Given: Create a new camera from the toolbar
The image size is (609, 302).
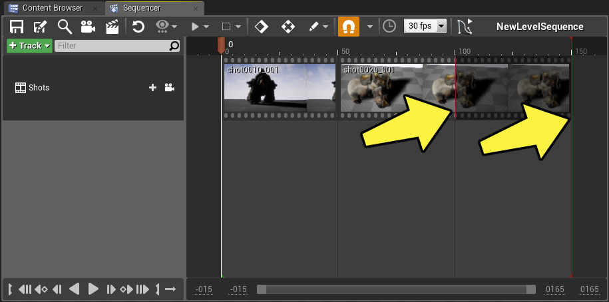Looking at the screenshot, I should (x=88, y=27).
